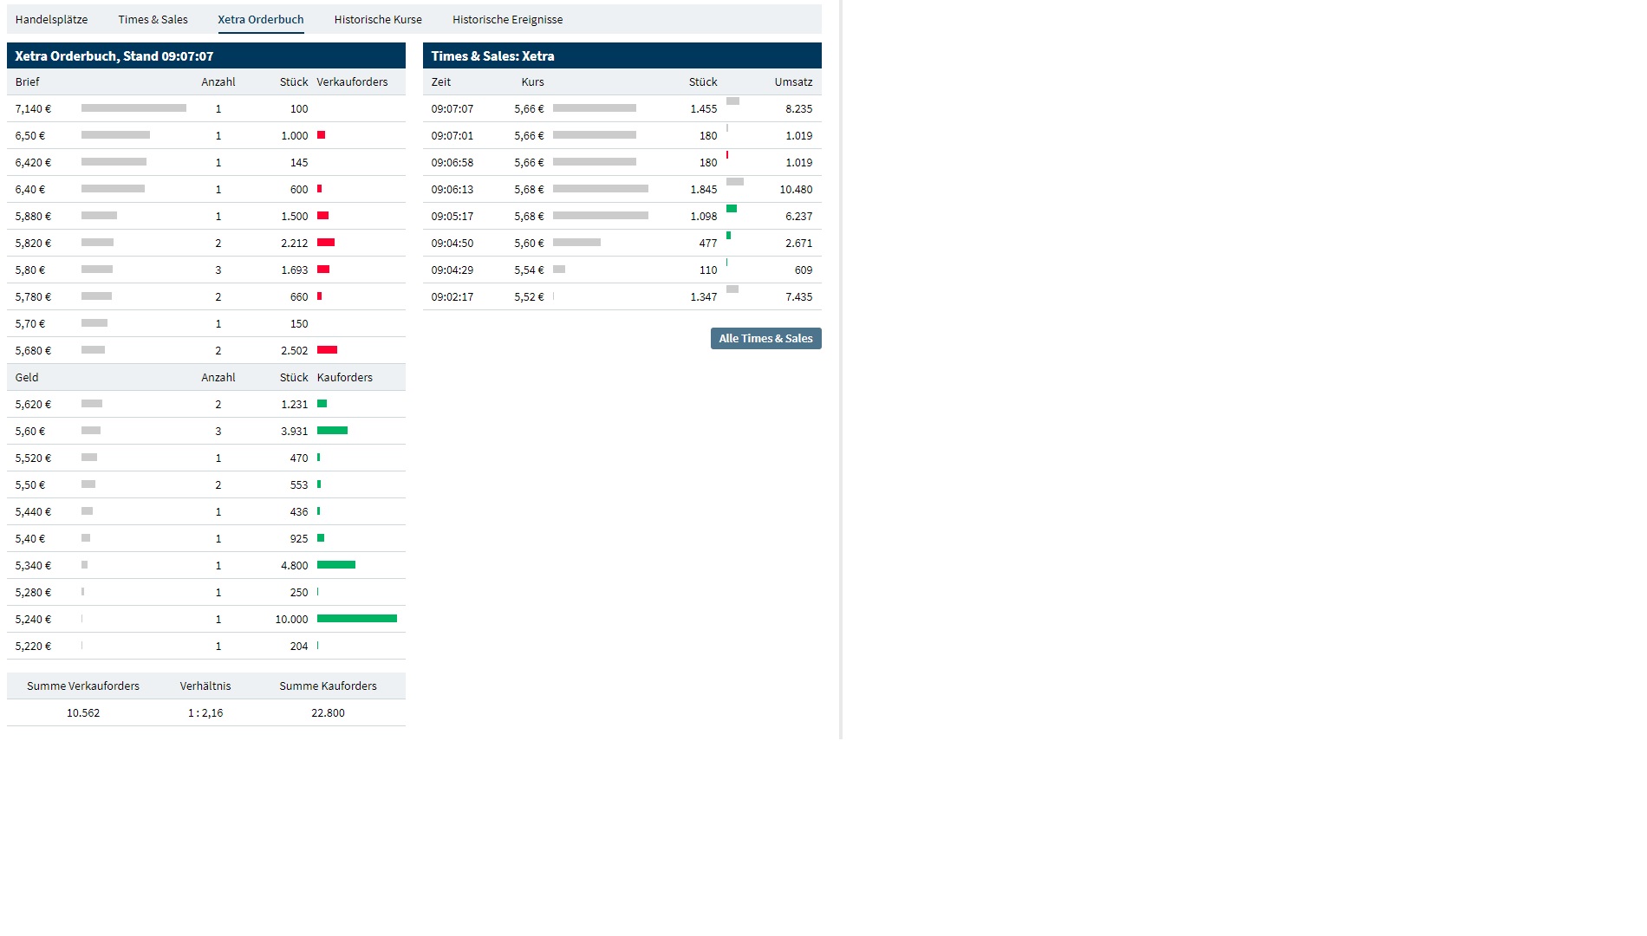Image resolution: width=1647 pixels, height=936 pixels.
Task: Click the 2.212 Stück value
Action: pos(294,243)
